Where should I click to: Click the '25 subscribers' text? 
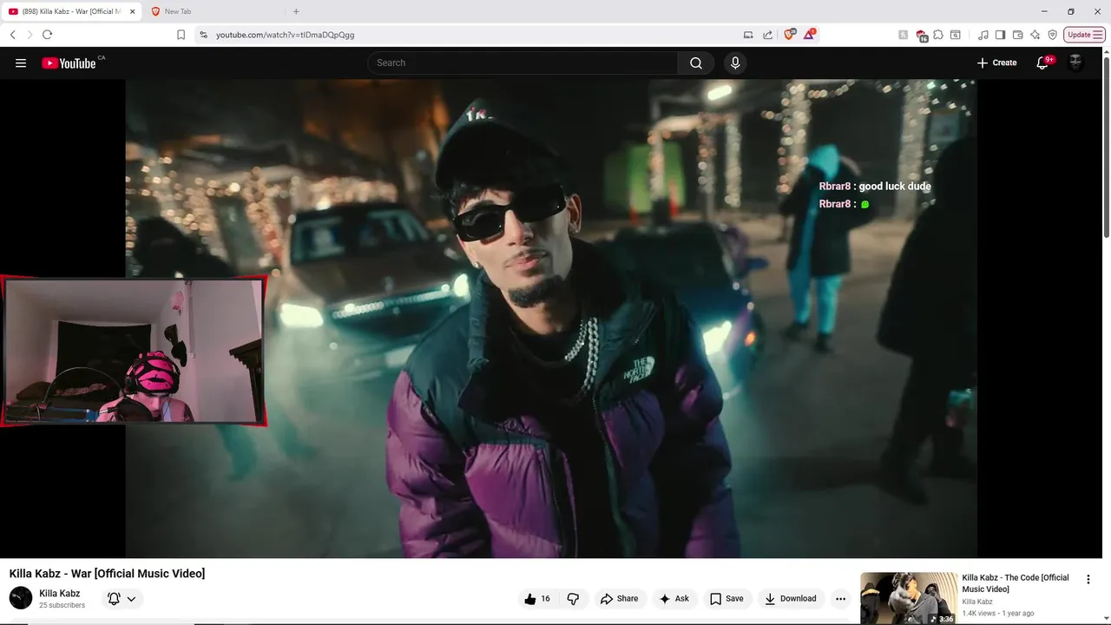tap(62, 605)
